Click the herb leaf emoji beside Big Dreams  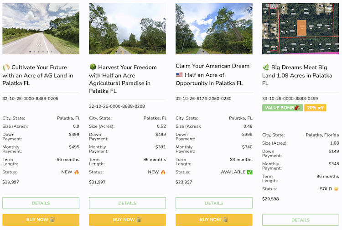266,67
